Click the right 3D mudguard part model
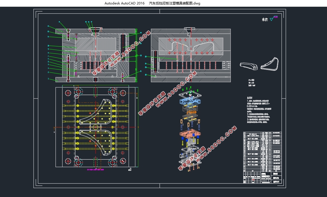This screenshot has height=197, width=327. pyautogui.click(x=270, y=64)
